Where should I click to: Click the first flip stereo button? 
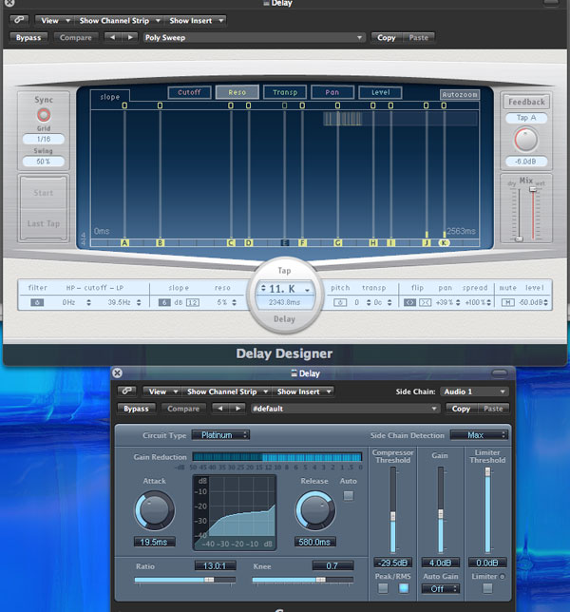click(409, 302)
